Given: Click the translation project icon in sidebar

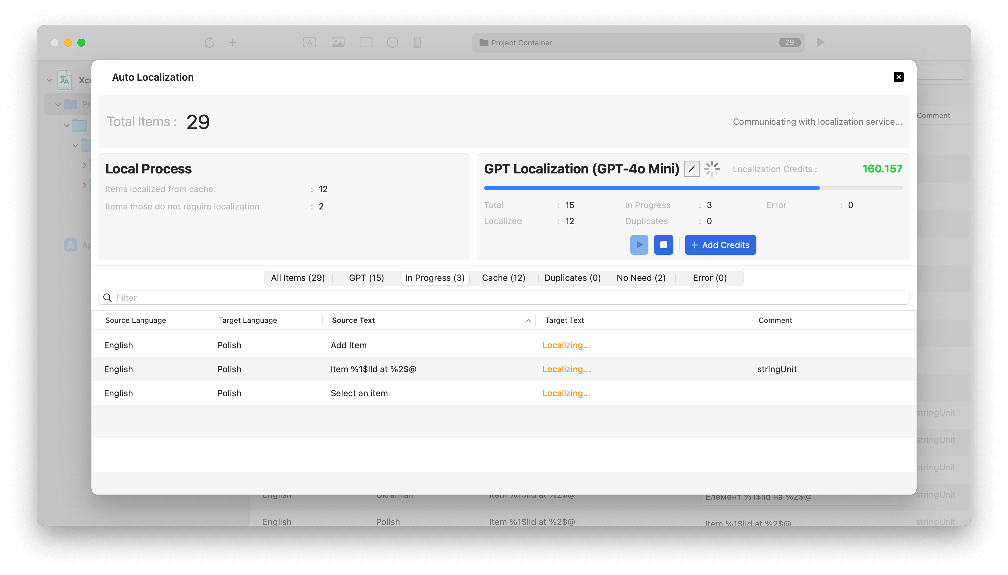Looking at the screenshot, I should 64,80.
